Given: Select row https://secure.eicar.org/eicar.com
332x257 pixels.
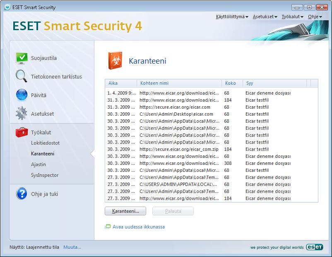Looking at the screenshot, I should (x=211, y=107).
